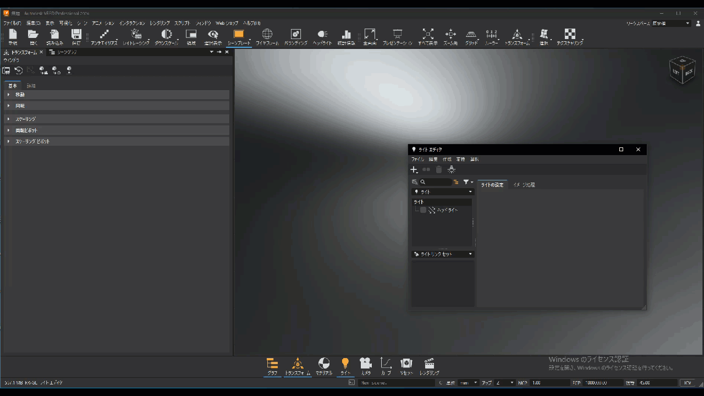Screen dimensions: 704x396
Task: Click the Zoom To (ズーム先) icon
Action: tap(450, 37)
